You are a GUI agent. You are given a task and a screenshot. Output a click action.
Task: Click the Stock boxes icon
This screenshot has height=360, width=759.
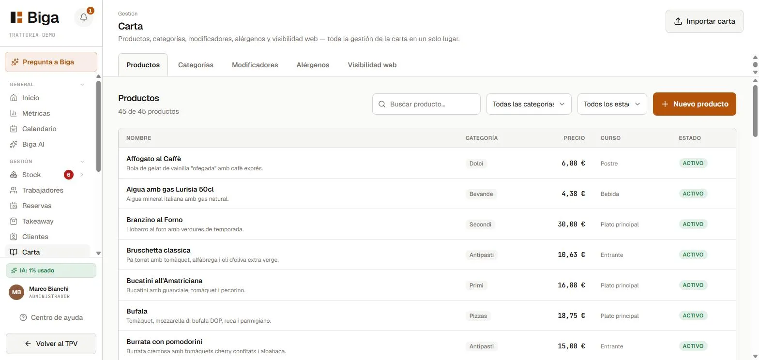14,175
